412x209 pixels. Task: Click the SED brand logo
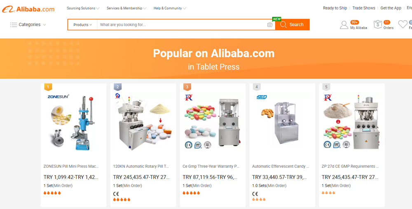[262, 97]
